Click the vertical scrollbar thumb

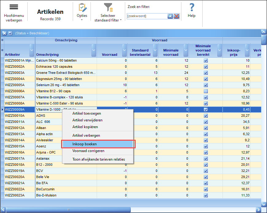click(x=264, y=40)
